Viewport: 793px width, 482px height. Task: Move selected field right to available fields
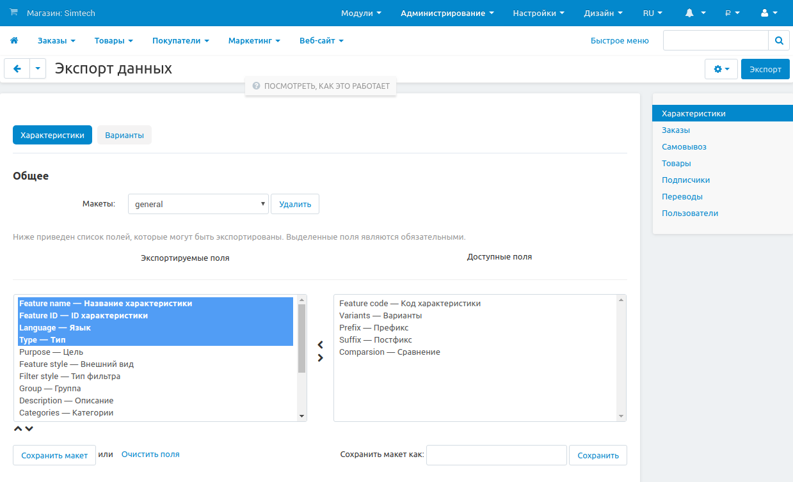(321, 358)
